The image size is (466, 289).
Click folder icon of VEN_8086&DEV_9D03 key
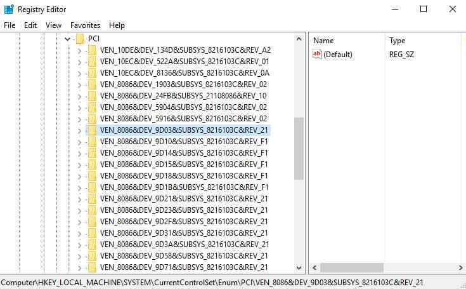pos(92,130)
